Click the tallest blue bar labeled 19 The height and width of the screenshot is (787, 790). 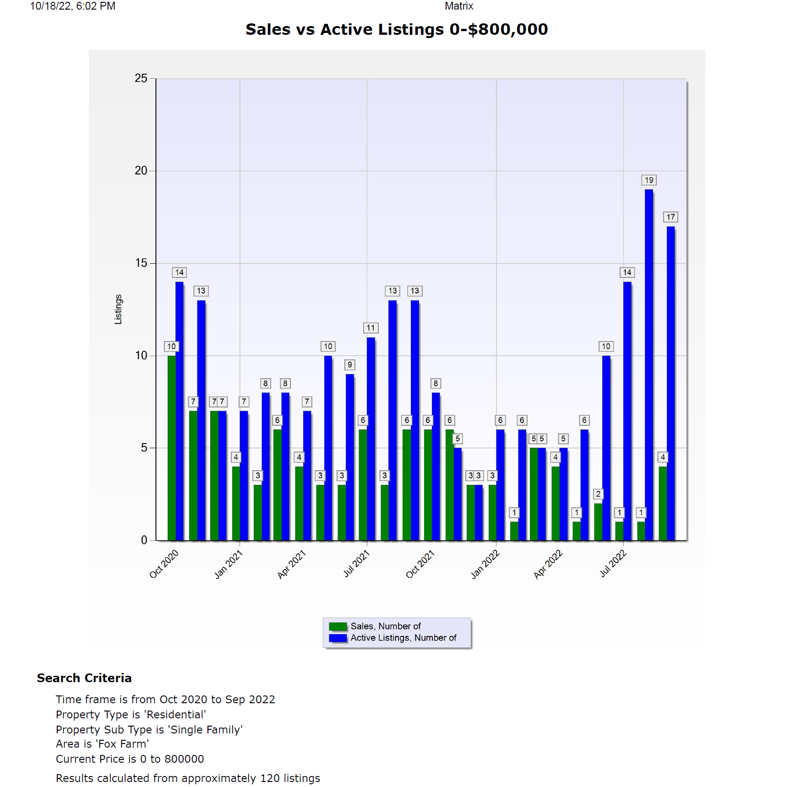pyautogui.click(x=649, y=365)
